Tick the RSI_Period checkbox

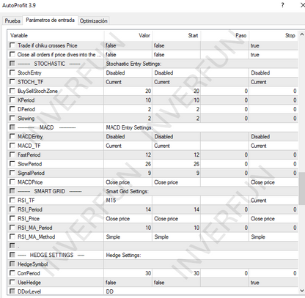12,209
